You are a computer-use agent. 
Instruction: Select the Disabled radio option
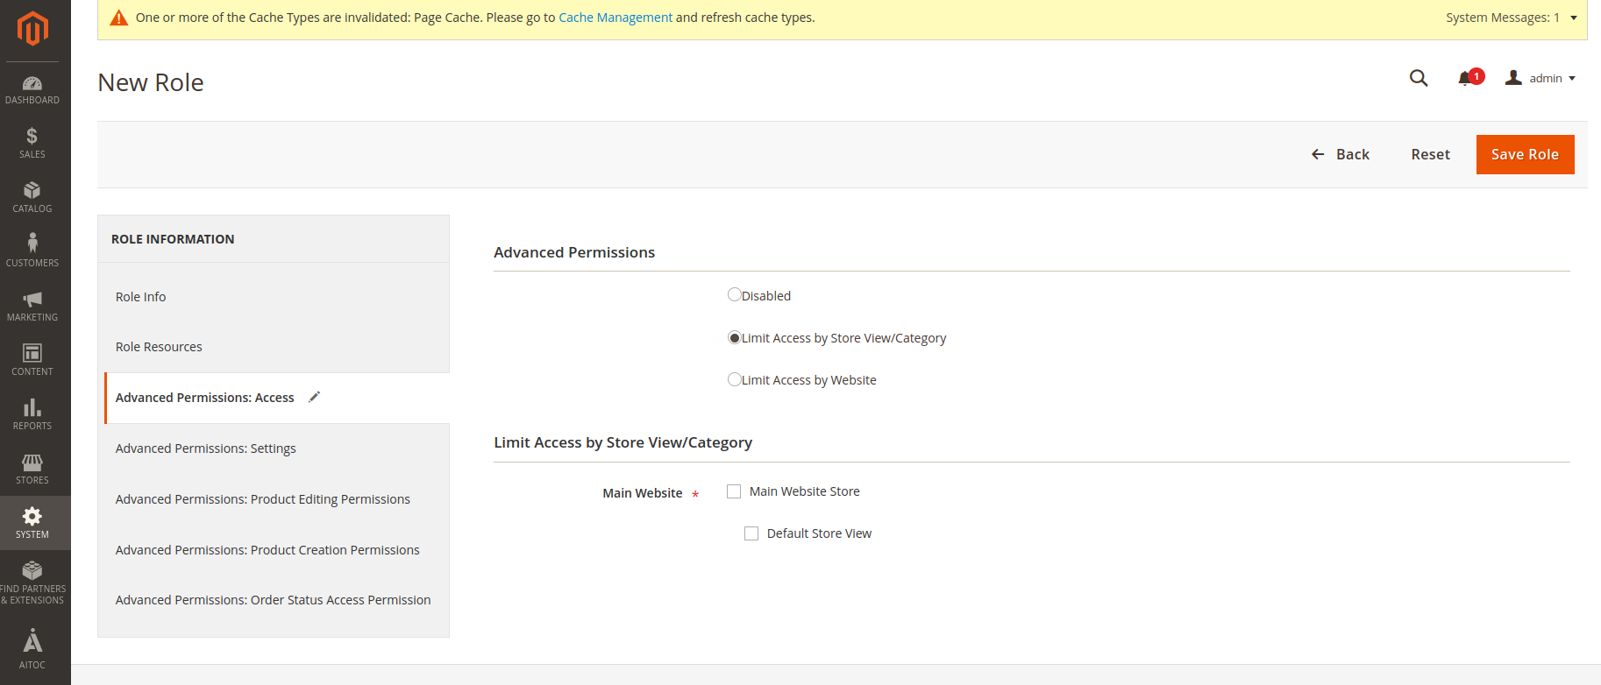[735, 294]
